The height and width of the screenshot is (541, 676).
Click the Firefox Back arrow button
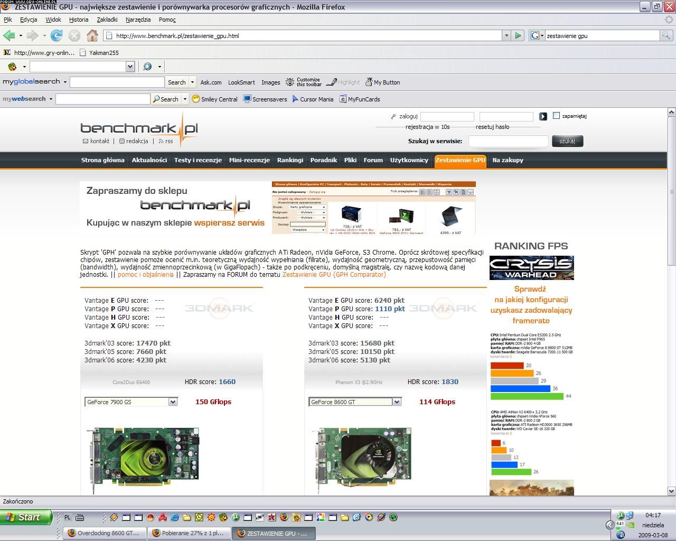(9, 35)
